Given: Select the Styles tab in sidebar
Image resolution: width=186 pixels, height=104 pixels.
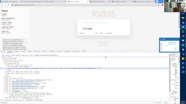Looking at the screenshot, I should (x=173, y=54).
